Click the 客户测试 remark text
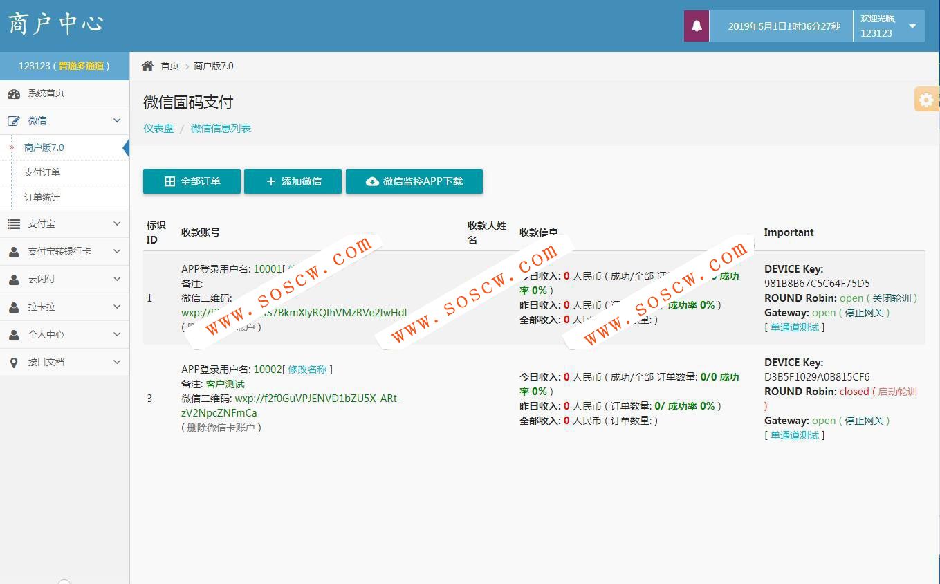Screen dimensions: 940x584 (x=225, y=384)
